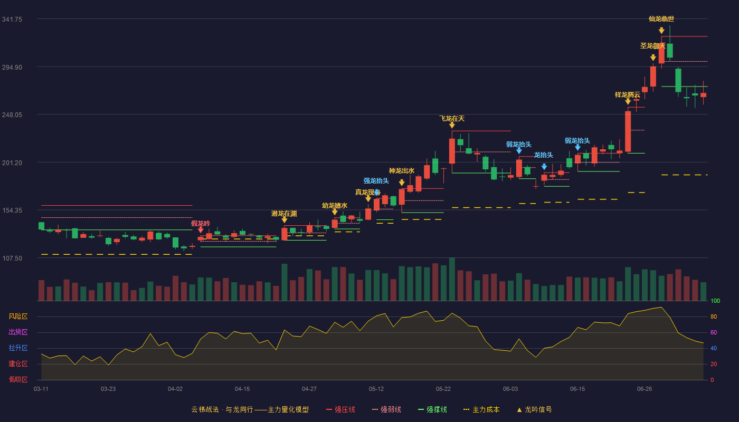Select the blue arrow beside 强龙抬头 label
The height and width of the screenshot is (422, 739).
376,193
